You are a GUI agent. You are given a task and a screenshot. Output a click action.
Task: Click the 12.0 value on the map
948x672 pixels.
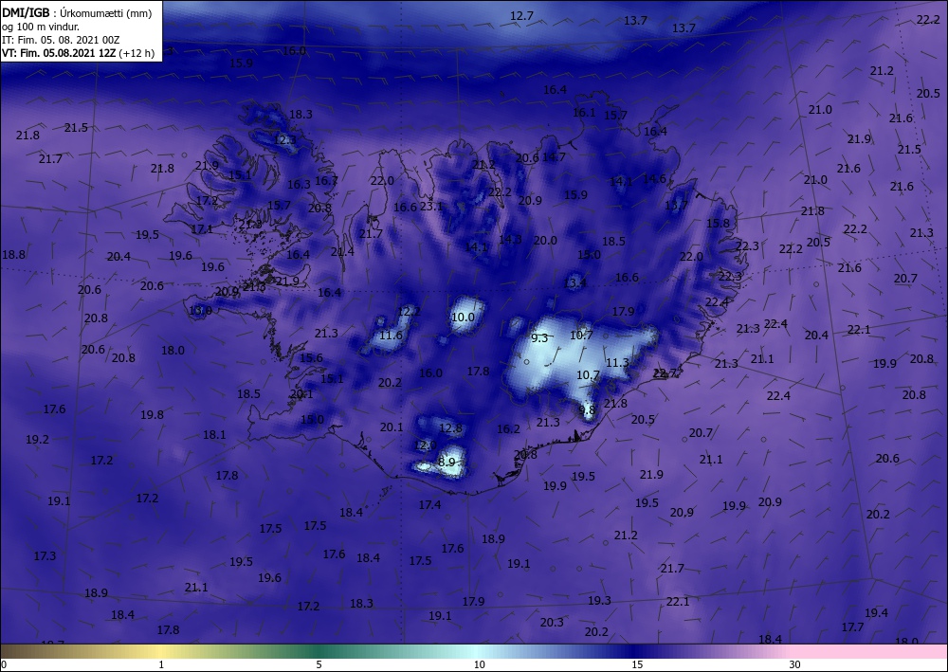(x=425, y=445)
